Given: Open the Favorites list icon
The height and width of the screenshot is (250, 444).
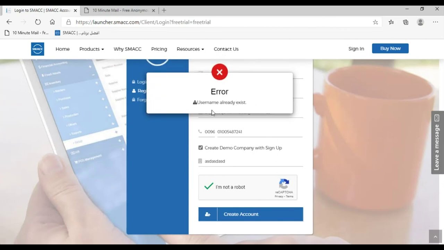Looking at the screenshot, I should click(x=391, y=22).
